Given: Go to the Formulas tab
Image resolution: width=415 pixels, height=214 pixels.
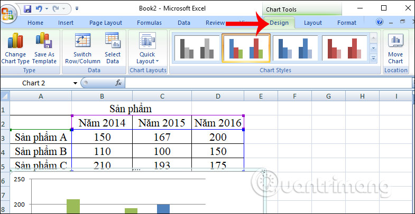Looking at the screenshot, I should click(x=149, y=23).
